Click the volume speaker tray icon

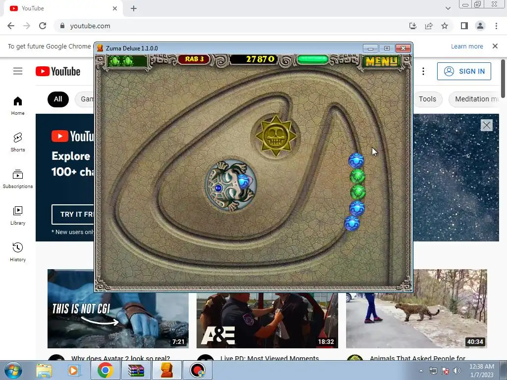pyautogui.click(x=457, y=371)
